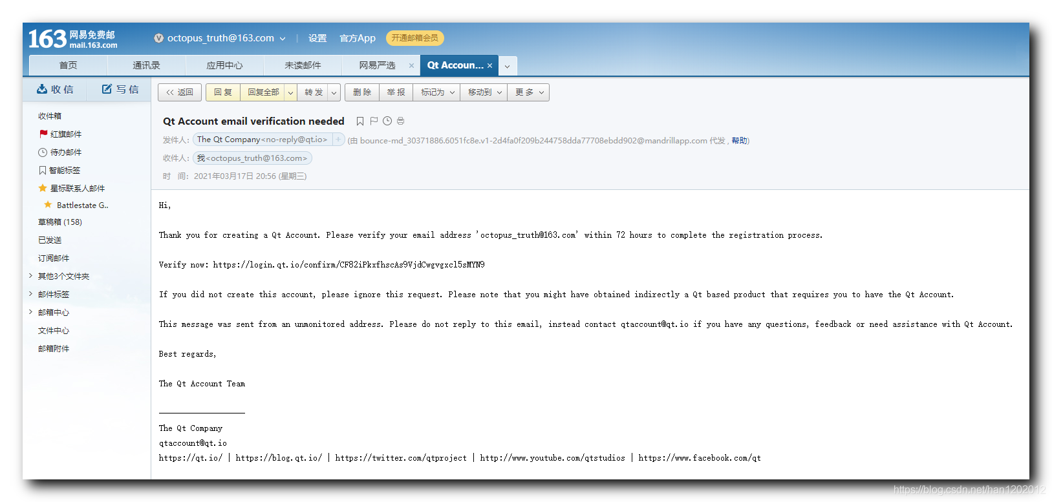
Task: Open 邮箱附件 attachments folder
Action: (x=54, y=349)
